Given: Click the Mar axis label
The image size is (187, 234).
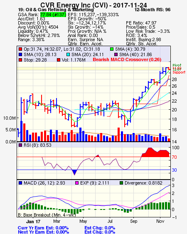Looking at the screenshot, I should 57,221.
